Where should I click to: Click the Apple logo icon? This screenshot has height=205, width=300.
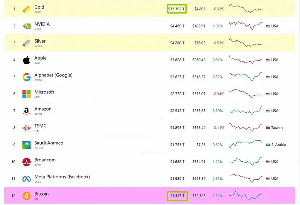pos(26,60)
